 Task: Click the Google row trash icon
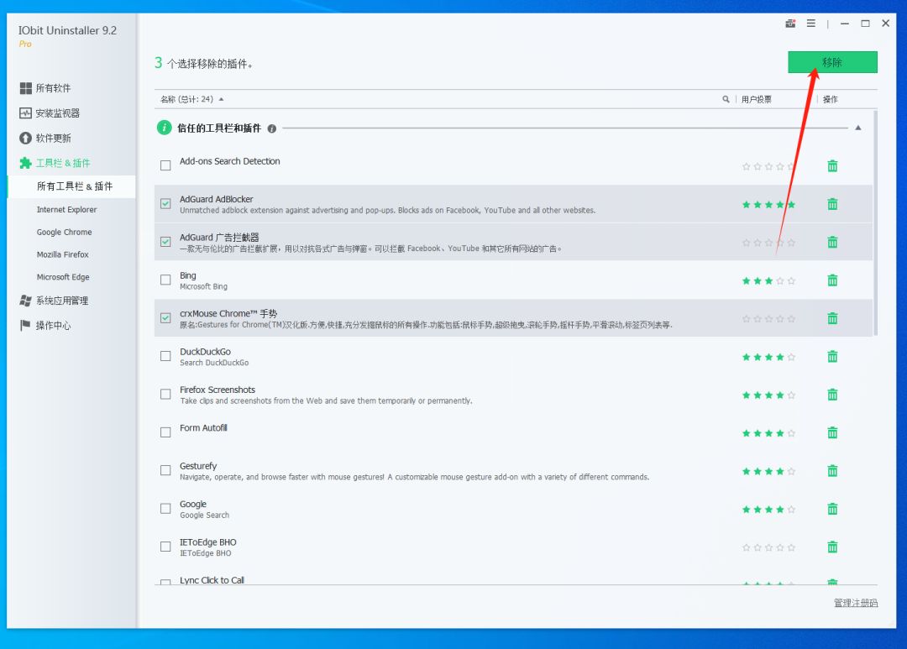click(832, 509)
